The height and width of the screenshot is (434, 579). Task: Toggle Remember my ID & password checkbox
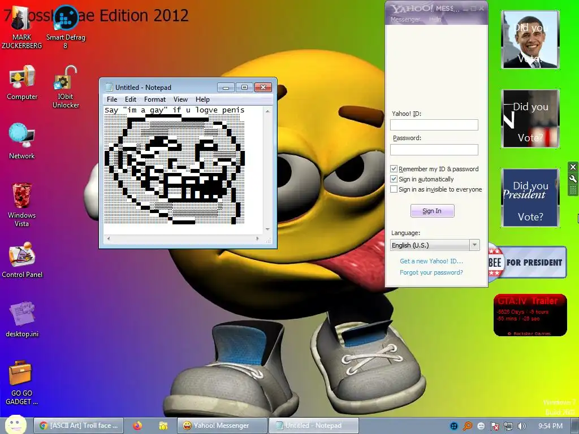[x=394, y=168]
